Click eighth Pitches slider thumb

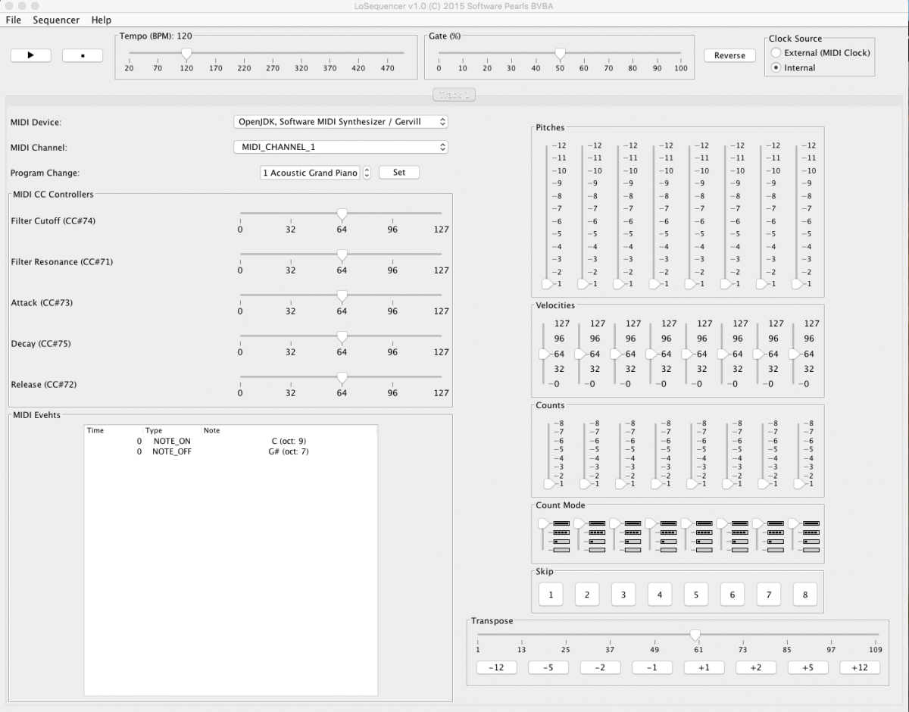798,284
